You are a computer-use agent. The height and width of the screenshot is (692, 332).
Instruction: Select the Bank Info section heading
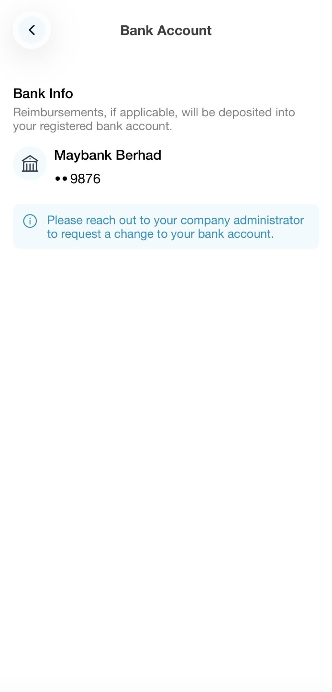point(43,93)
